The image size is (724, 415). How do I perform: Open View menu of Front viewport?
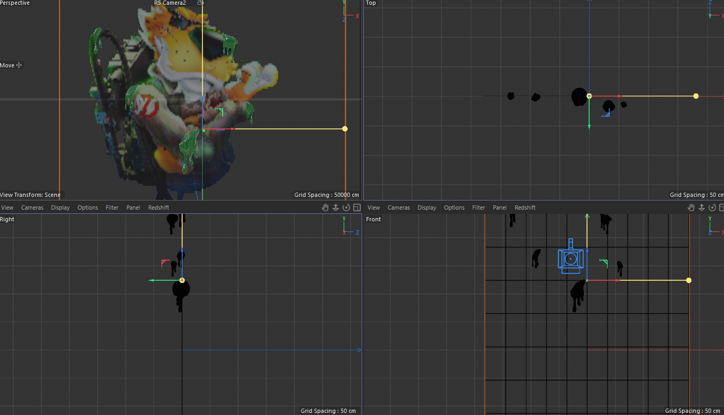pos(373,207)
